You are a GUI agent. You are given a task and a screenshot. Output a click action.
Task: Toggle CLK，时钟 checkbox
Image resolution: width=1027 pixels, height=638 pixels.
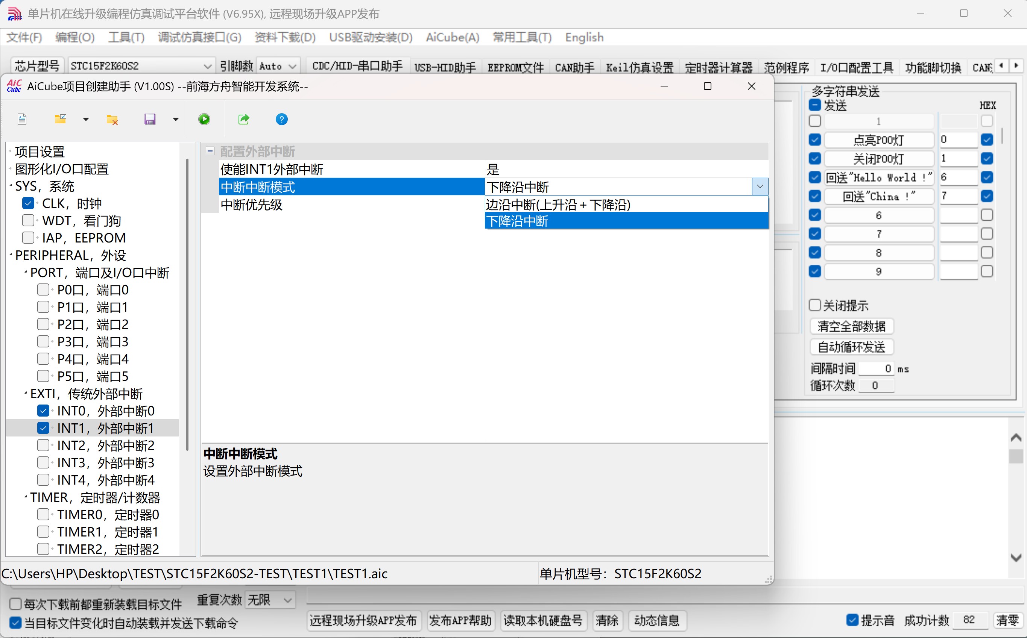pos(28,203)
